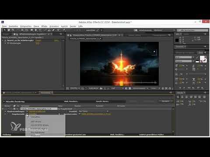This screenshot has width=210, height=157.
Task: Toggle render checkbox of queued item
Action: tap(8, 109)
